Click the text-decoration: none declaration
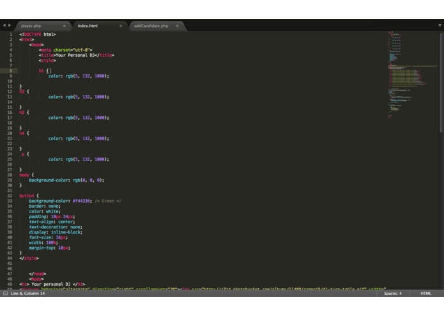The image size is (444, 316). tap(56, 227)
